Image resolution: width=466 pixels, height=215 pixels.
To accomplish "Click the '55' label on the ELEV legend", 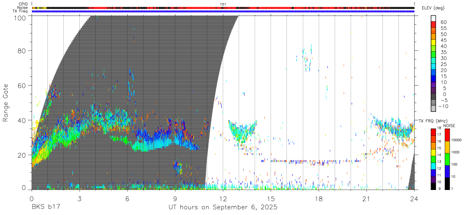I will tap(443, 28).
